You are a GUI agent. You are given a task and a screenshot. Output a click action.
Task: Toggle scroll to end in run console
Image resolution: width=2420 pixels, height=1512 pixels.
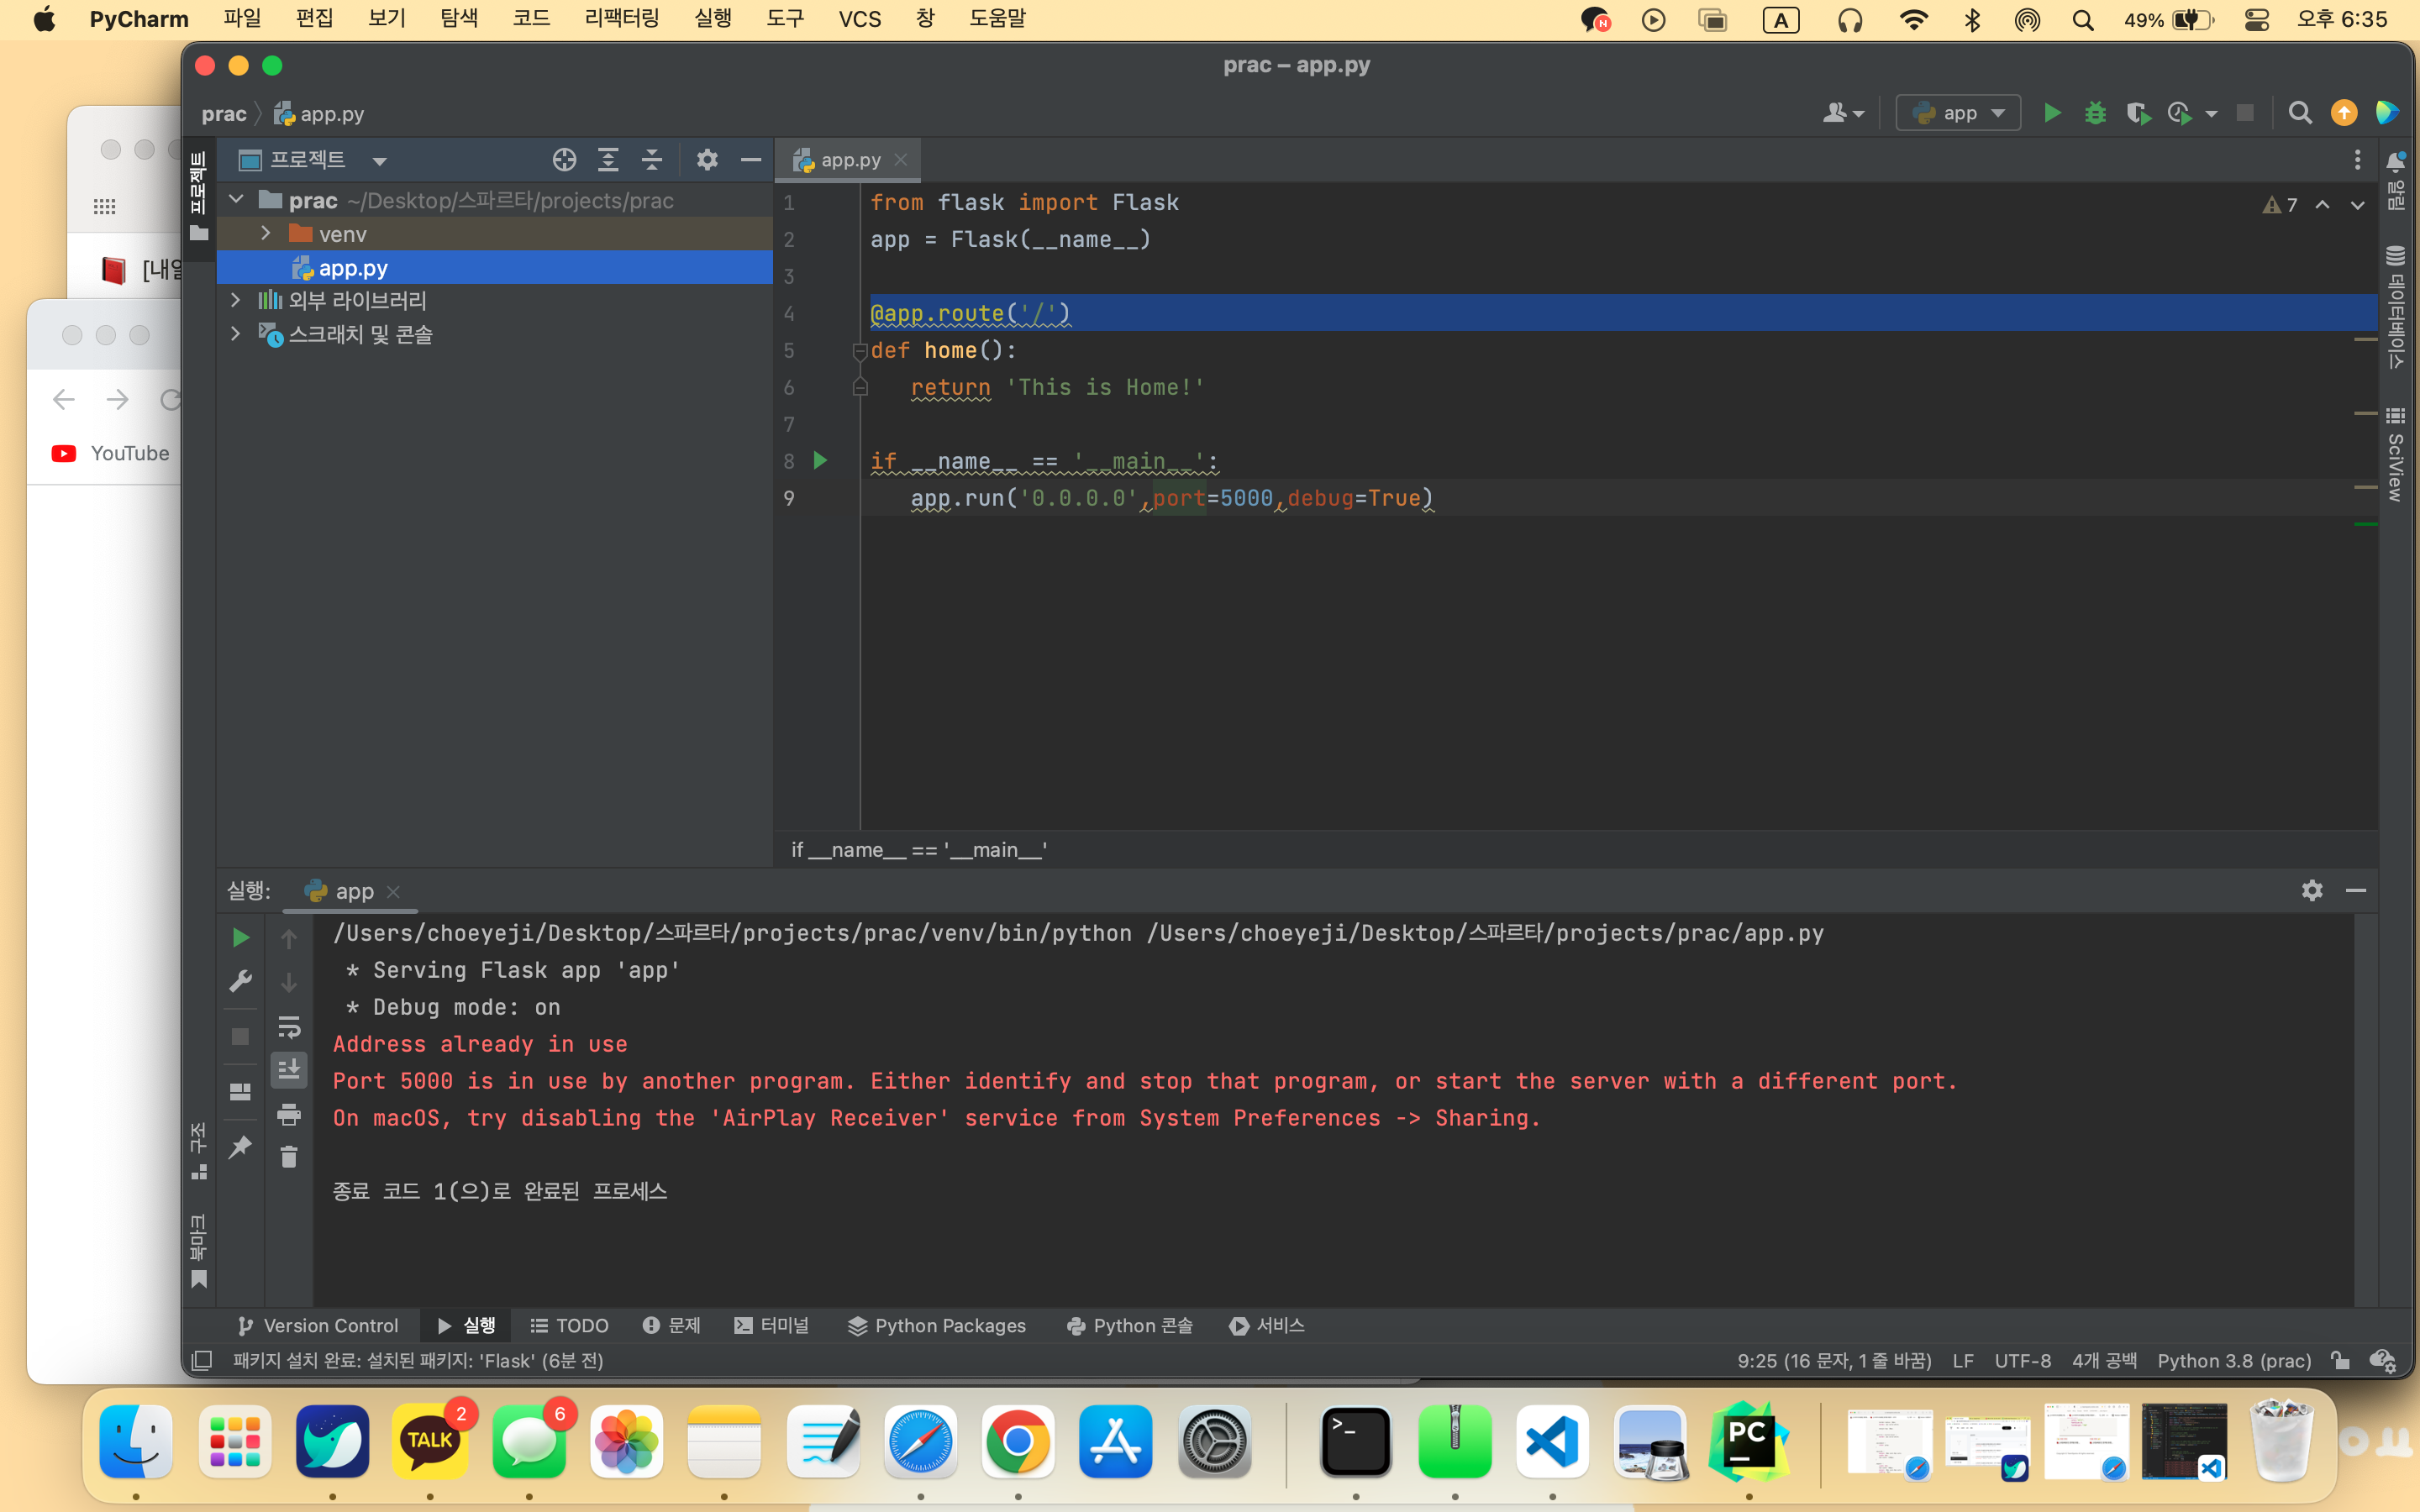pyautogui.click(x=289, y=1070)
